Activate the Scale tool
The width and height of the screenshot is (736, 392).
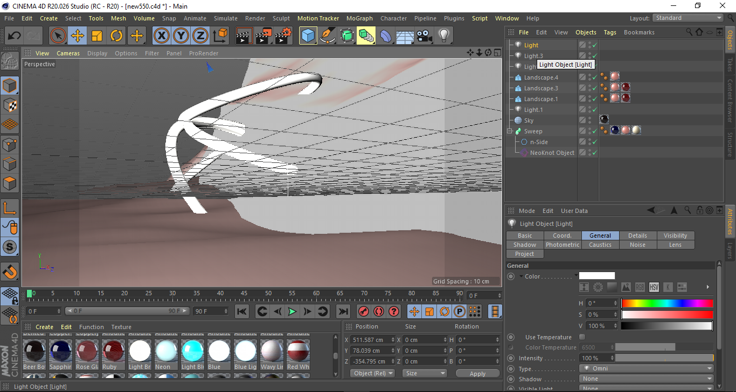coord(97,36)
